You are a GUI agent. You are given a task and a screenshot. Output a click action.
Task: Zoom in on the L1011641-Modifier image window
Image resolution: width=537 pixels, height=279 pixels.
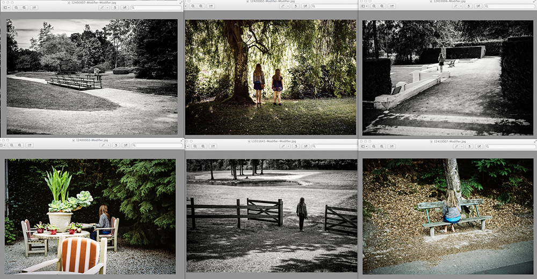204,145
